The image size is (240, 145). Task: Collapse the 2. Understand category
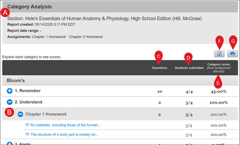10,102
